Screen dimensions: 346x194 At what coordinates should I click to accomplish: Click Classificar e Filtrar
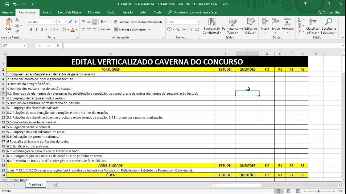coord(313,26)
